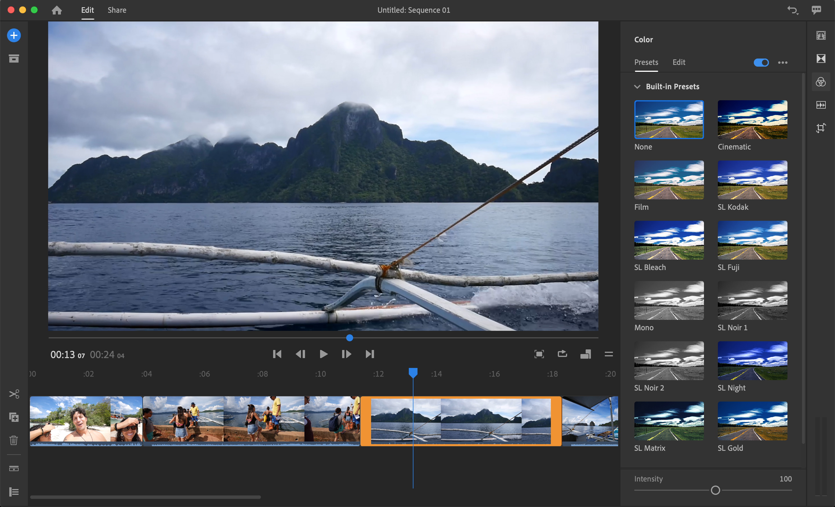Open the project assets panel icon
The width and height of the screenshot is (835, 507).
pyautogui.click(x=14, y=59)
